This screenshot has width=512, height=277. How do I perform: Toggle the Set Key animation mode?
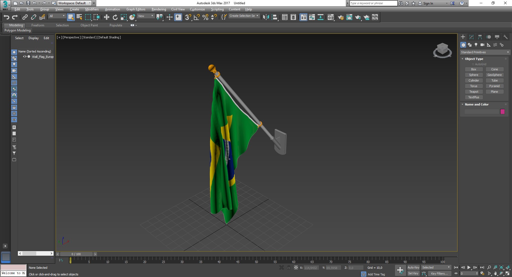[x=413, y=274]
